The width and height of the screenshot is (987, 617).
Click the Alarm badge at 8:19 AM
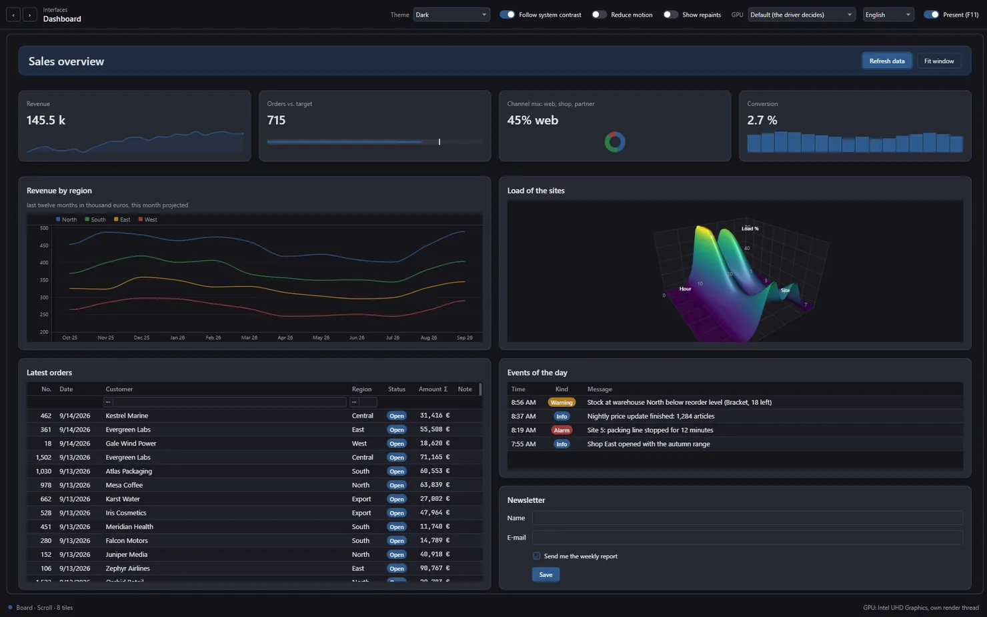(562, 430)
